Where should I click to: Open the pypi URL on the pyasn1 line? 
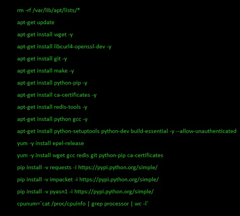coord(114,192)
